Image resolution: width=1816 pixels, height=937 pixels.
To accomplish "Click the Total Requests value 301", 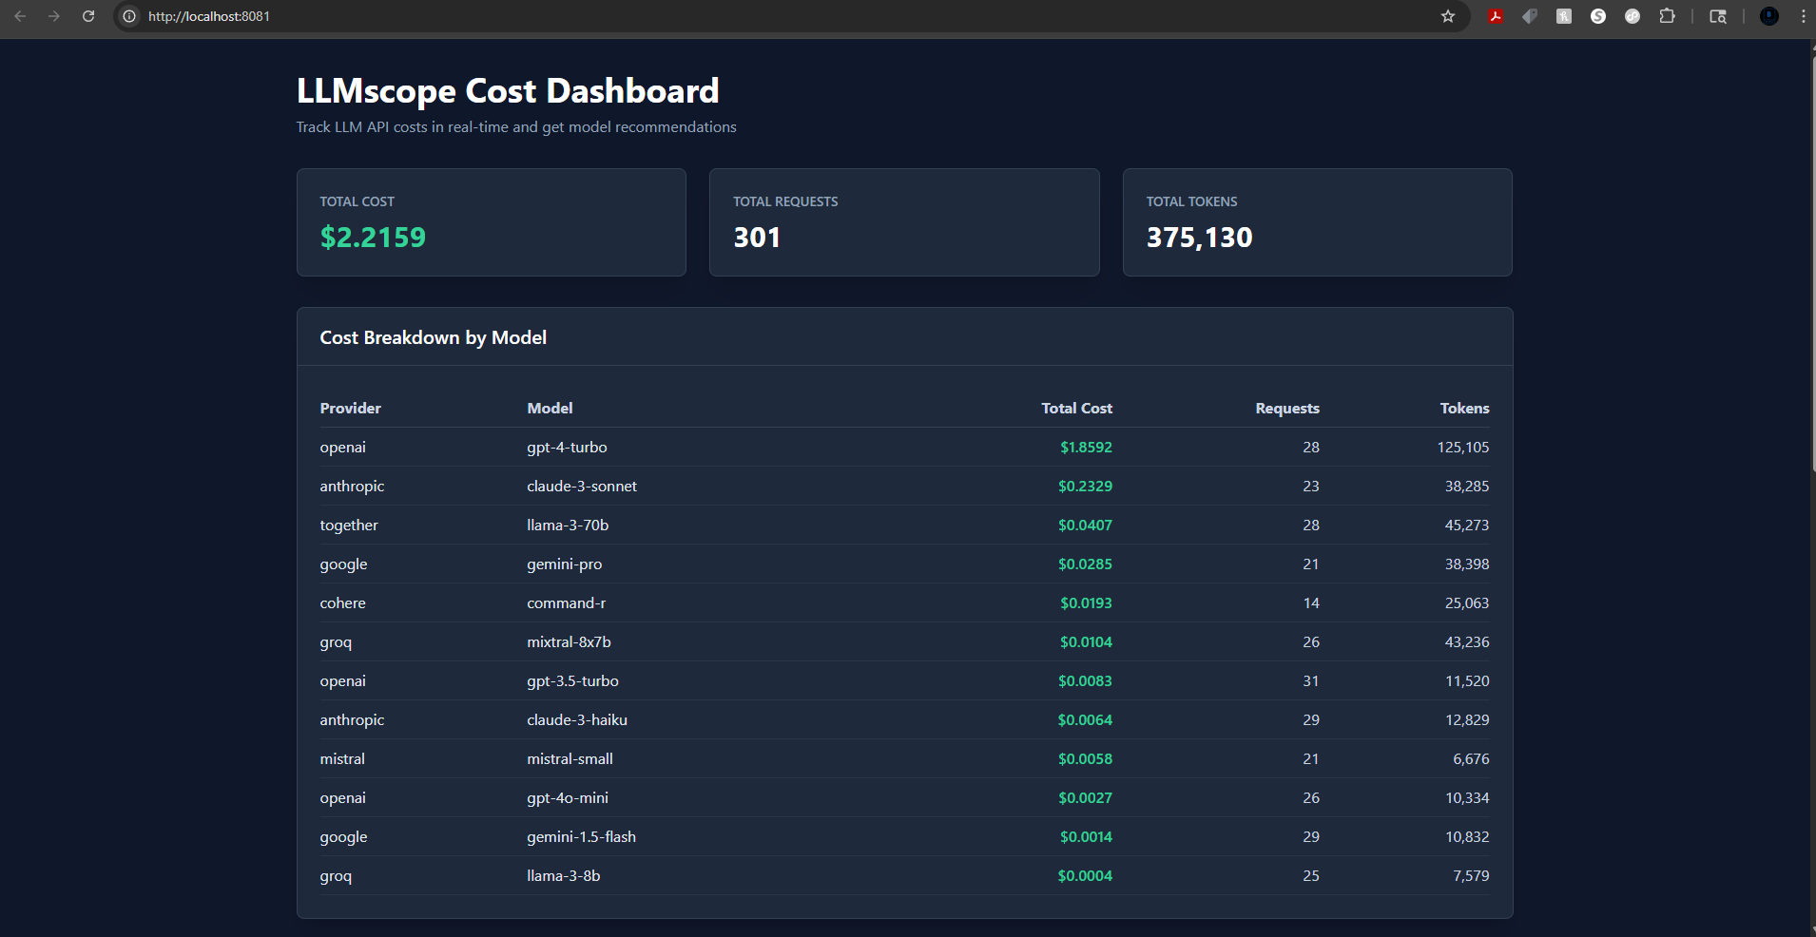I will tap(757, 238).
